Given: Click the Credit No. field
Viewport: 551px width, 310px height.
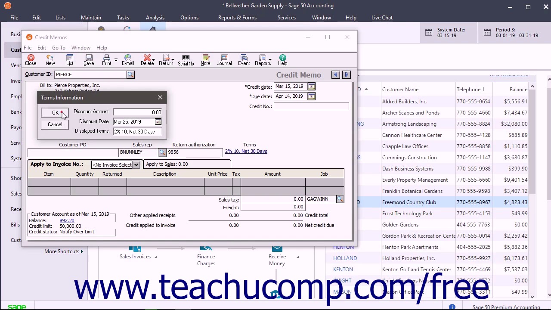Looking at the screenshot, I should pos(311,106).
